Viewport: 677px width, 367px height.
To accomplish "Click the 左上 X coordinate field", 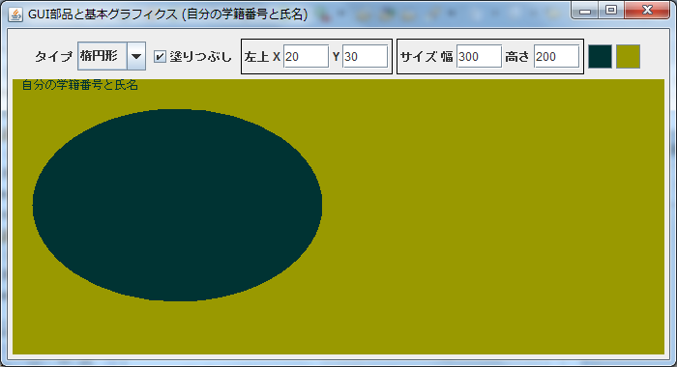I will [307, 56].
